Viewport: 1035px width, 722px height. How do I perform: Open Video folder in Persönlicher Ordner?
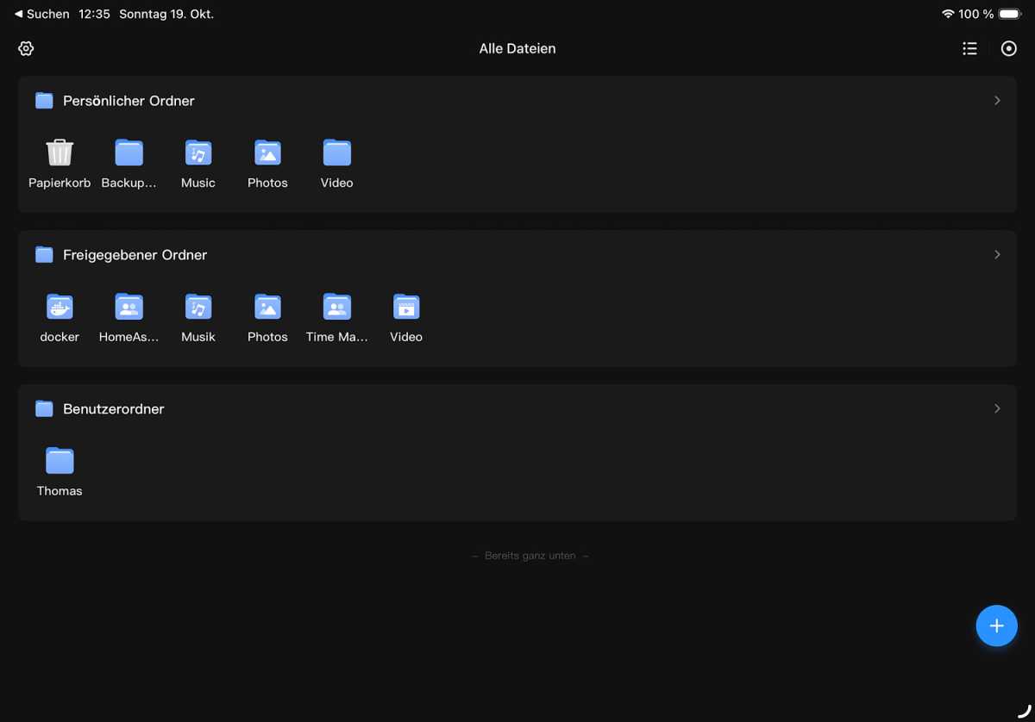point(336,153)
